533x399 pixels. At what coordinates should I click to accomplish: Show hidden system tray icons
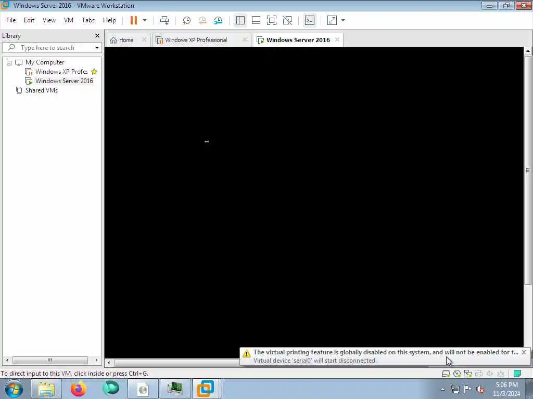442,389
